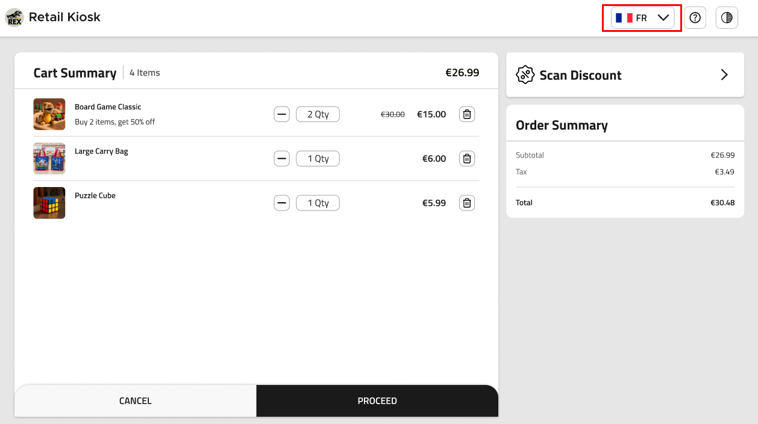This screenshot has width=758, height=424.
Task: Click the Scan Discount badge icon
Action: [525, 75]
